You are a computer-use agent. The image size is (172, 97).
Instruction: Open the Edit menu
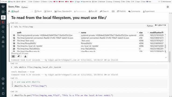point(48,11)
